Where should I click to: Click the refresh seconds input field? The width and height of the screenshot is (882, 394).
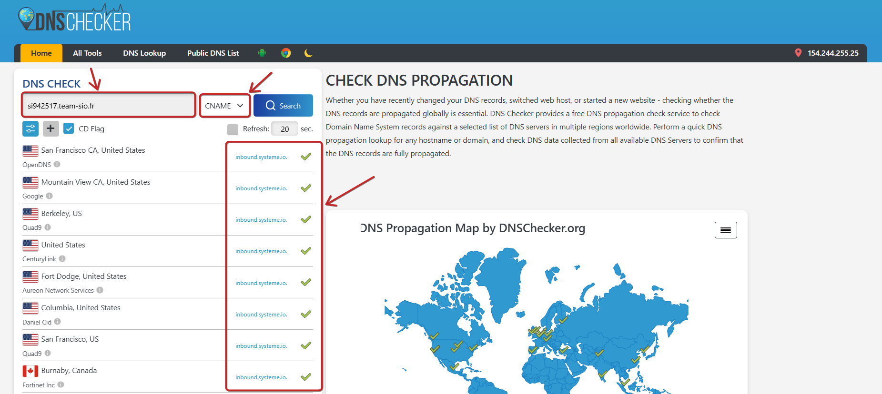pos(284,129)
